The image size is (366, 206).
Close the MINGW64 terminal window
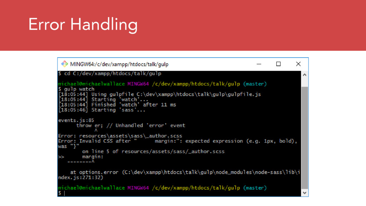tap(298, 64)
